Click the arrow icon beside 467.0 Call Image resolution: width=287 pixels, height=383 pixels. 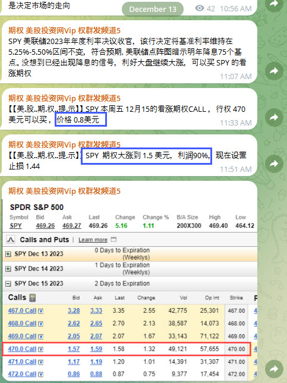point(41,311)
